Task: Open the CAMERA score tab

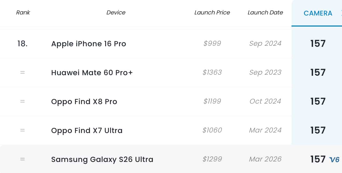Action: point(318,13)
